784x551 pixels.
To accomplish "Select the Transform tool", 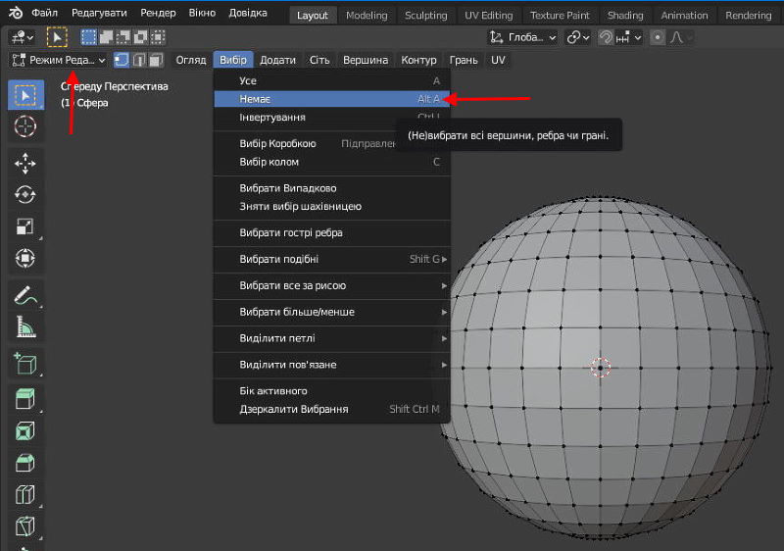I will [x=25, y=259].
